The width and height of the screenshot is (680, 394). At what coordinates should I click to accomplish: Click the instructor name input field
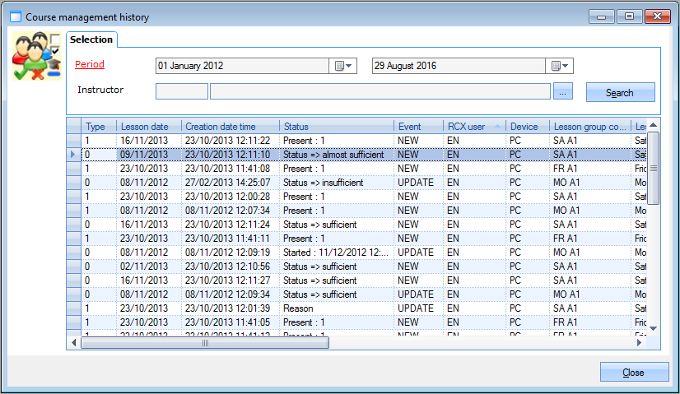(380, 91)
